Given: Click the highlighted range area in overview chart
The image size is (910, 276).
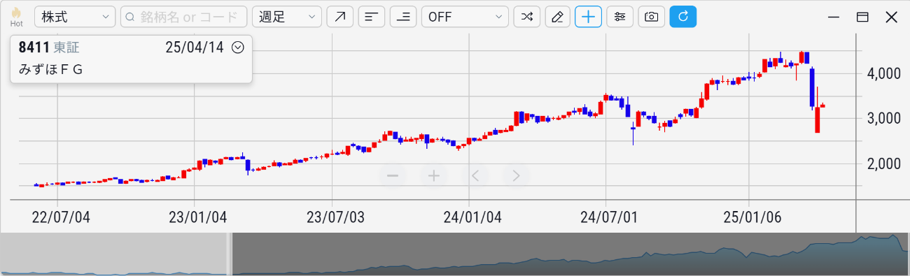Looking at the screenshot, I should coord(570,254).
